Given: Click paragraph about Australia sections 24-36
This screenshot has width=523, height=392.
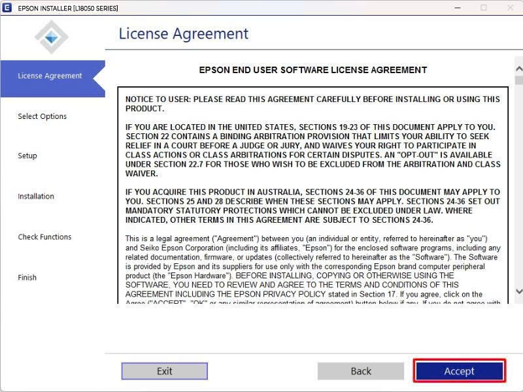Looking at the screenshot, I should click(312, 206).
